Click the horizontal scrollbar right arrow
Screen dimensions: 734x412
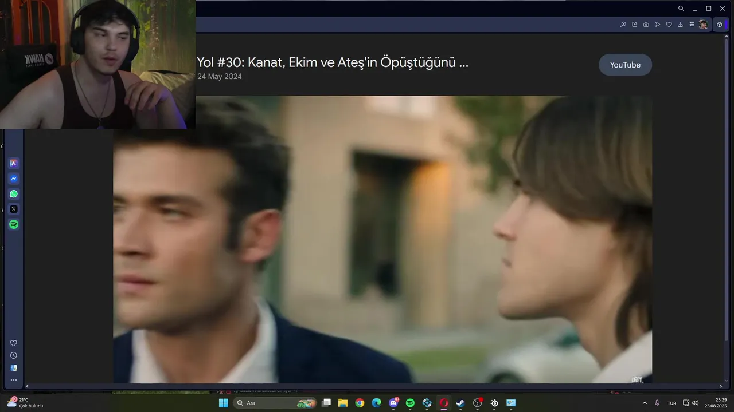pyautogui.click(x=721, y=386)
